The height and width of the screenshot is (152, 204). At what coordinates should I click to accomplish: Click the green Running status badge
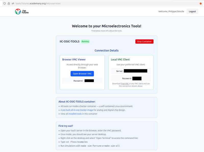coord(85,41)
